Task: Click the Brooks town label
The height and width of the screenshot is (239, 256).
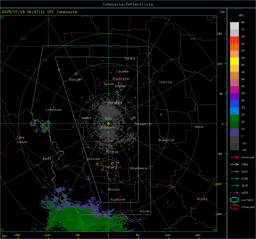Action: tap(202, 199)
